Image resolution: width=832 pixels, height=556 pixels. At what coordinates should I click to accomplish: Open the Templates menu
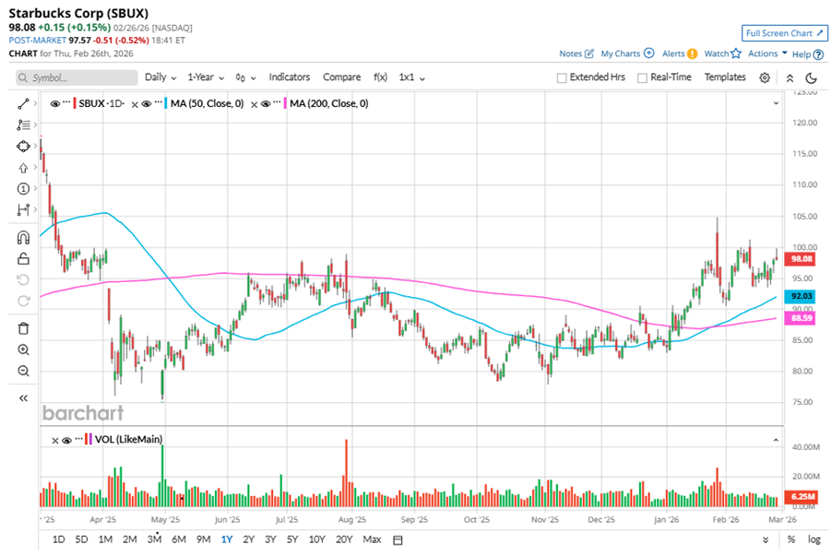pyautogui.click(x=725, y=77)
